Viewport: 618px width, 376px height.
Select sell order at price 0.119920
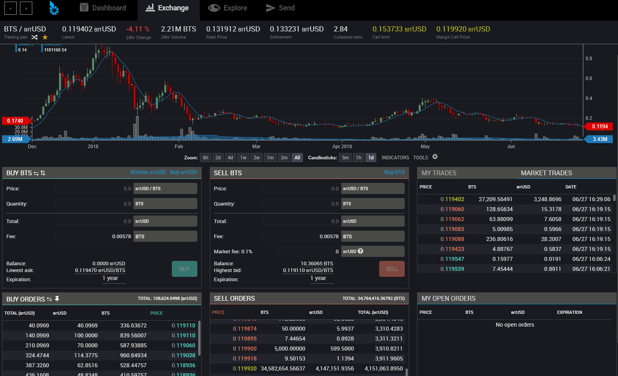pos(308,368)
